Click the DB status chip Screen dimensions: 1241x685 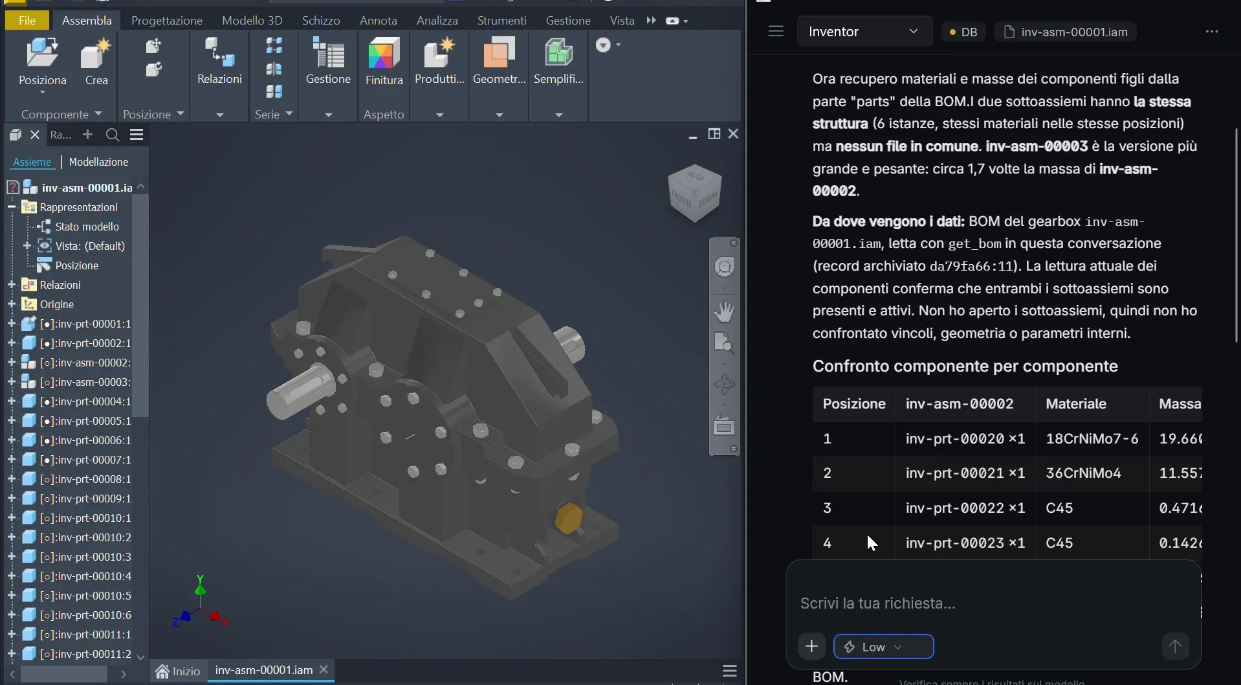pos(963,32)
